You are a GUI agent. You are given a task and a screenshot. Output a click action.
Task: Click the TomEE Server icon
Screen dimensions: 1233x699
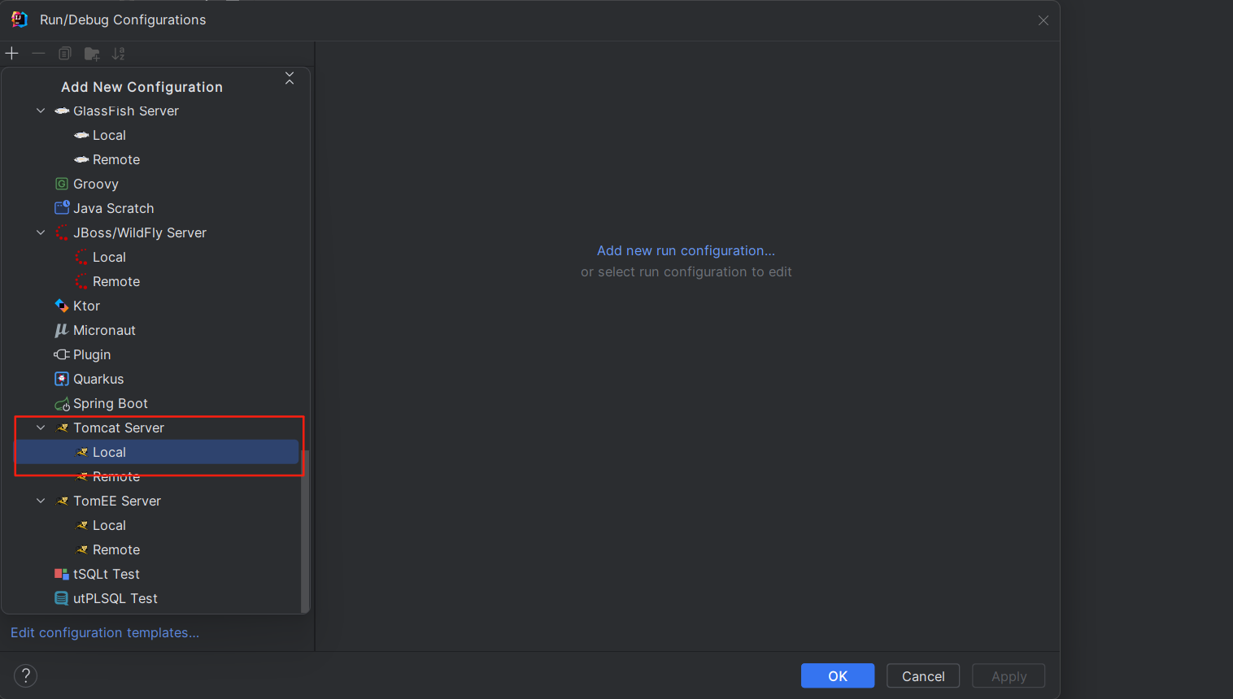(x=62, y=501)
